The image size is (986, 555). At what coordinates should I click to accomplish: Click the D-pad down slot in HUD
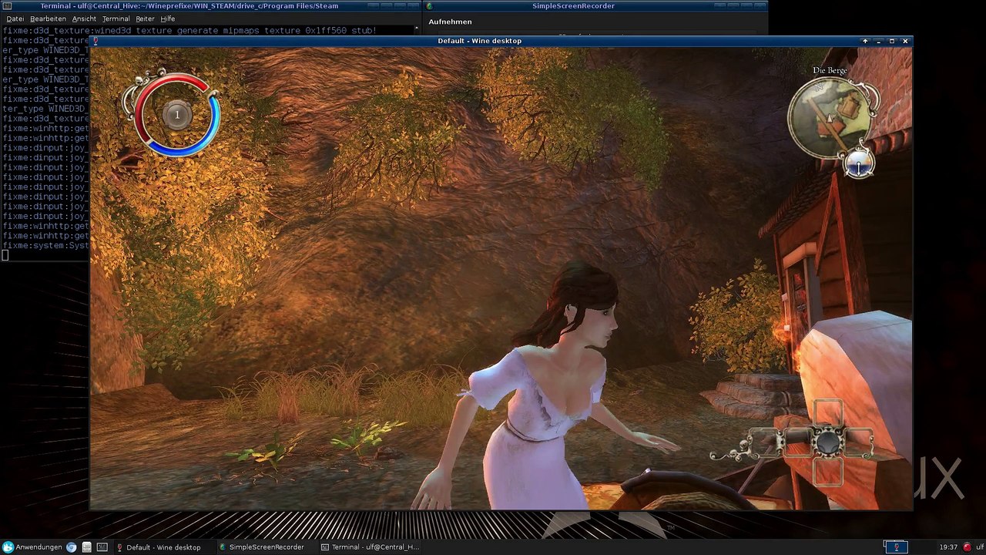click(829, 472)
